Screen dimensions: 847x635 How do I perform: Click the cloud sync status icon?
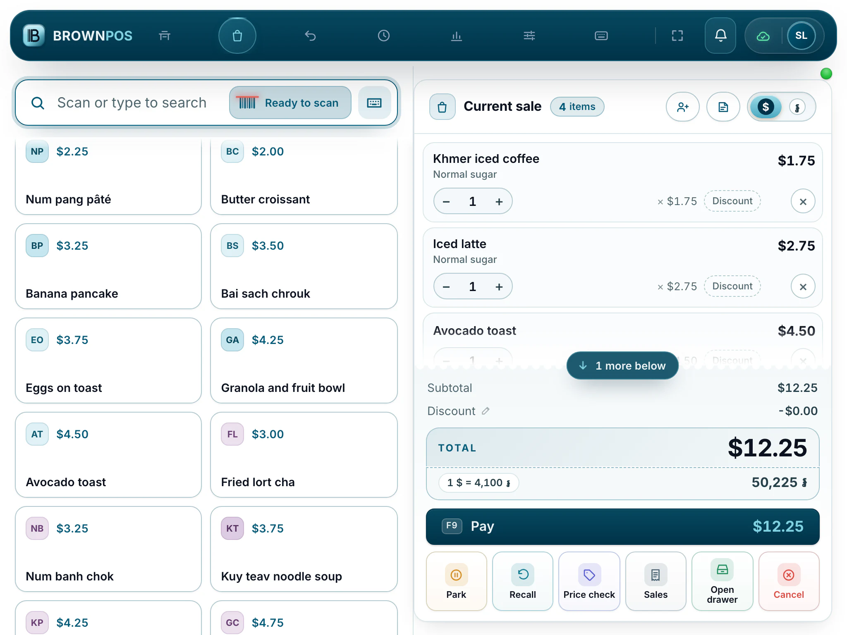point(763,36)
